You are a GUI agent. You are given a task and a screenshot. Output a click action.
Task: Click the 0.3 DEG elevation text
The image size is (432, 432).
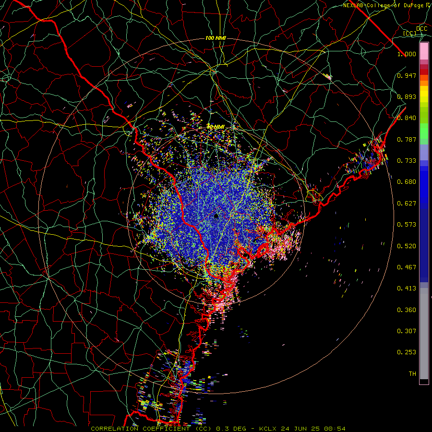click(x=230, y=429)
